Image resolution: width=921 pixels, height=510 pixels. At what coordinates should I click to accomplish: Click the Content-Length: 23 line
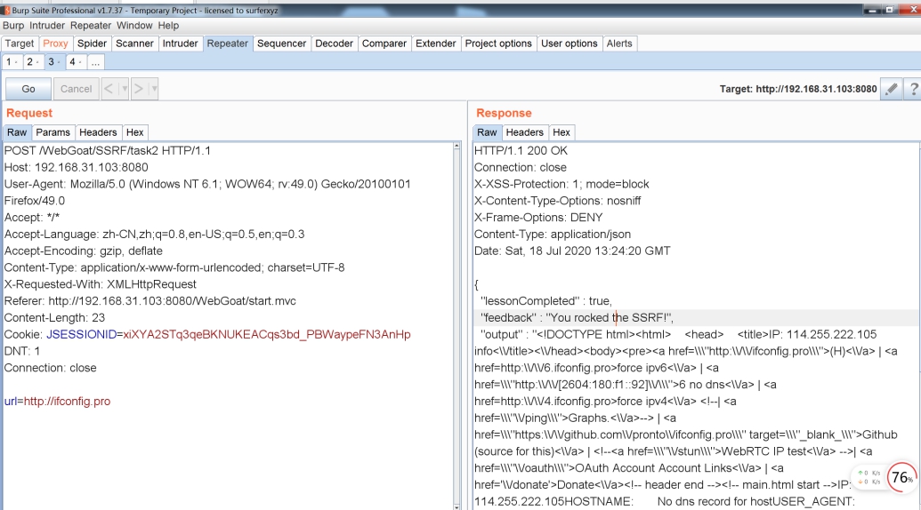[x=54, y=318]
